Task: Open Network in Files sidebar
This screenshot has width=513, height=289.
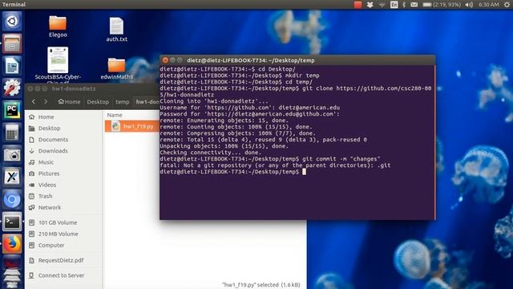Action: pyautogui.click(x=64, y=207)
